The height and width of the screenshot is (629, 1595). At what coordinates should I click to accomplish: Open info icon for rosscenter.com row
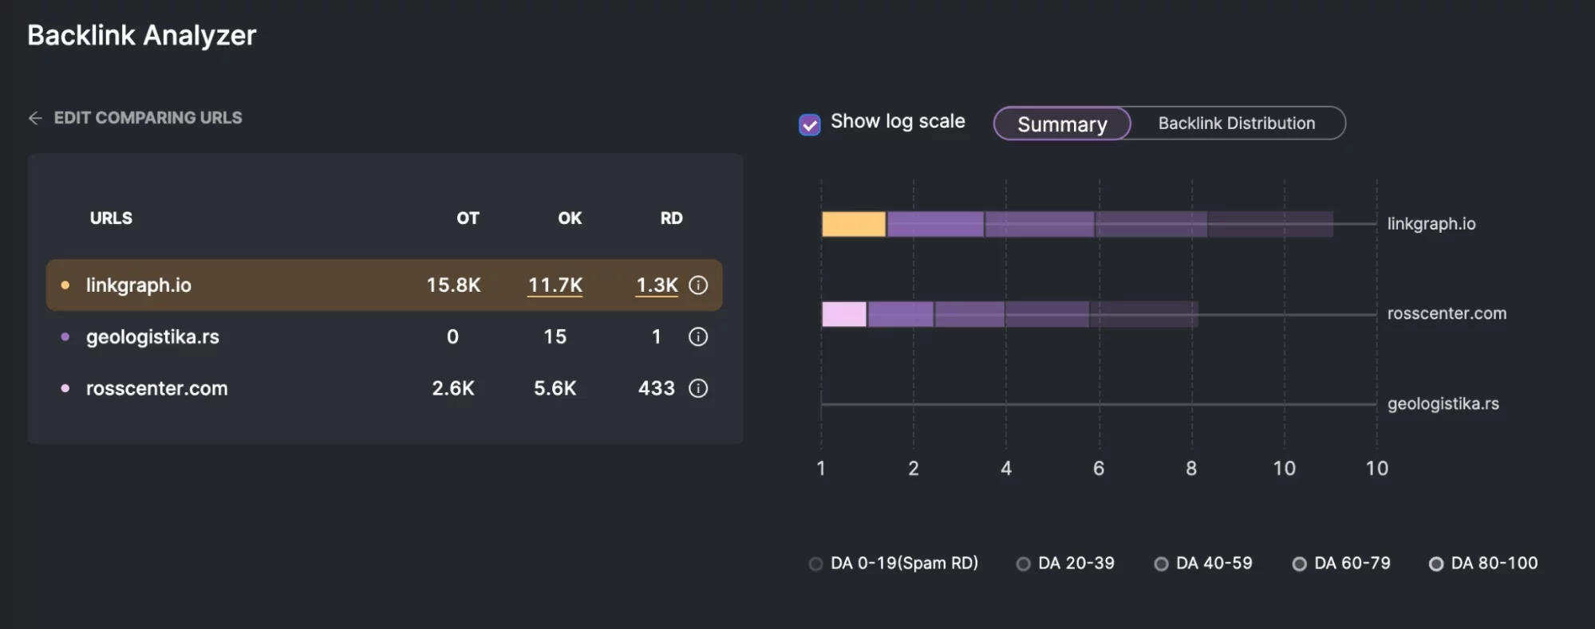(x=698, y=388)
